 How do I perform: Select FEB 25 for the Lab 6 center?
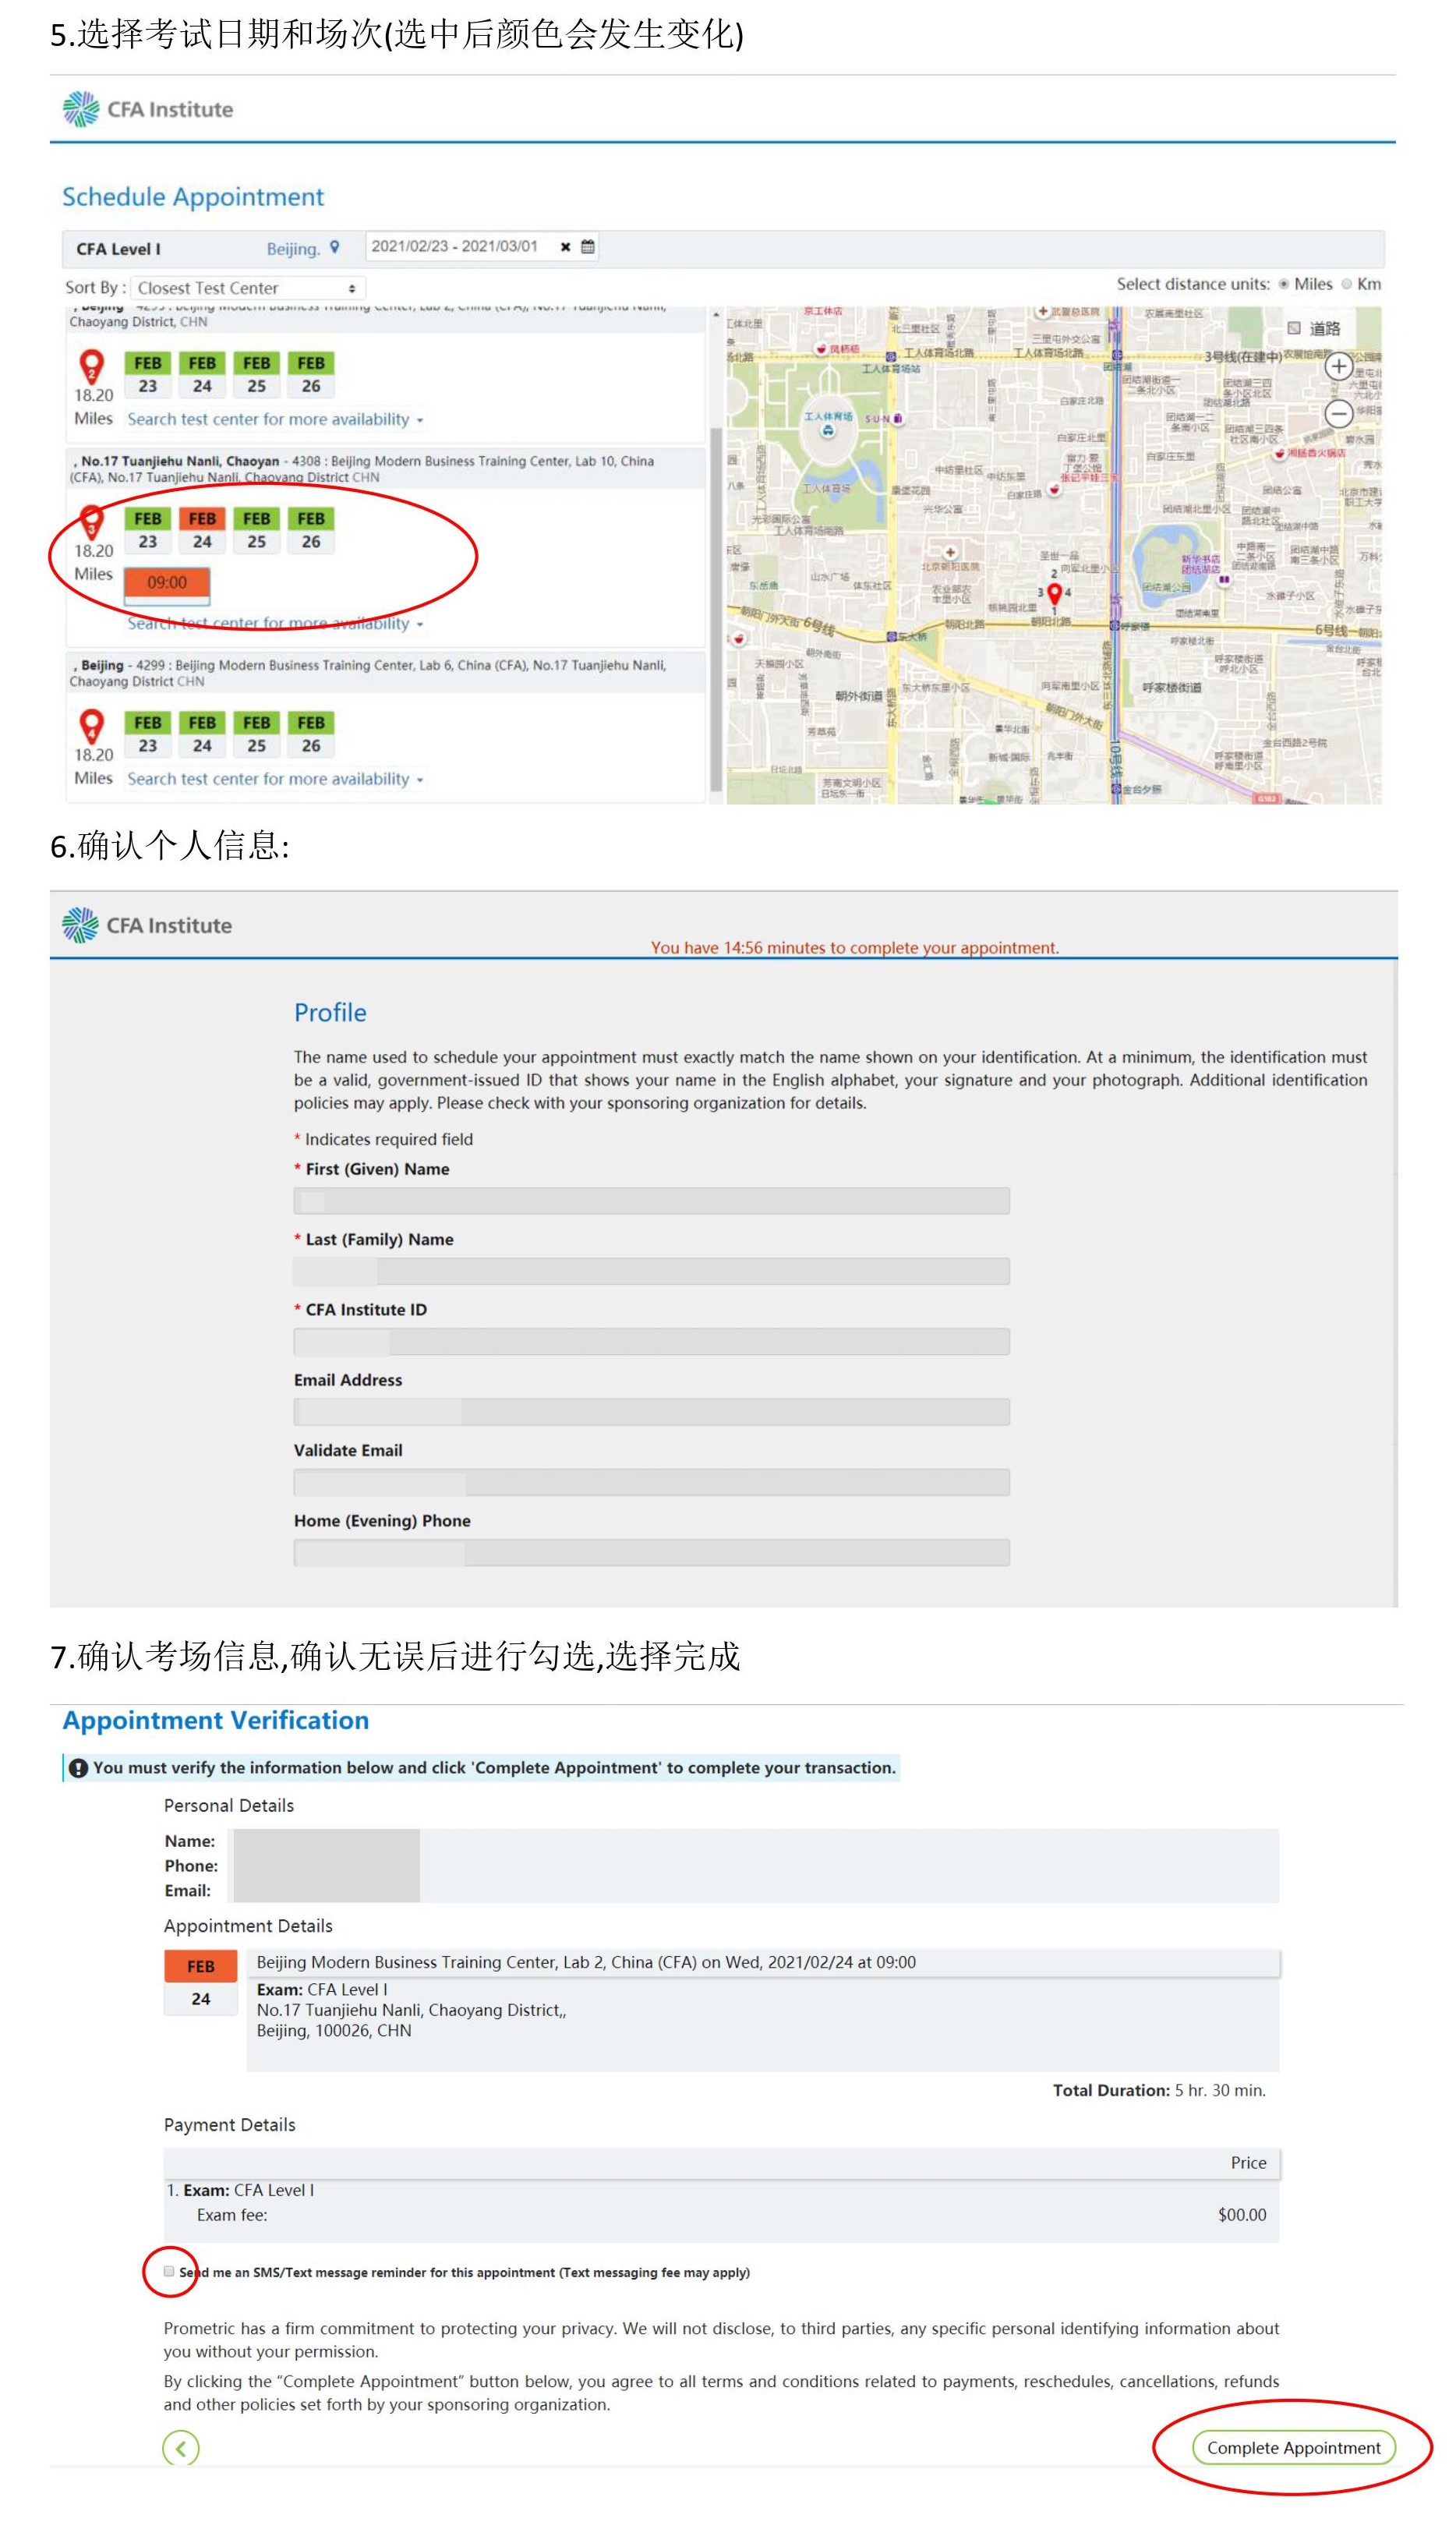pos(257,734)
